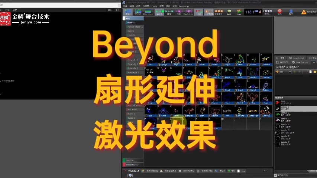The height and width of the screenshot is (178, 317).
Task: Select the People-Chara category
Action: pos(135,27)
